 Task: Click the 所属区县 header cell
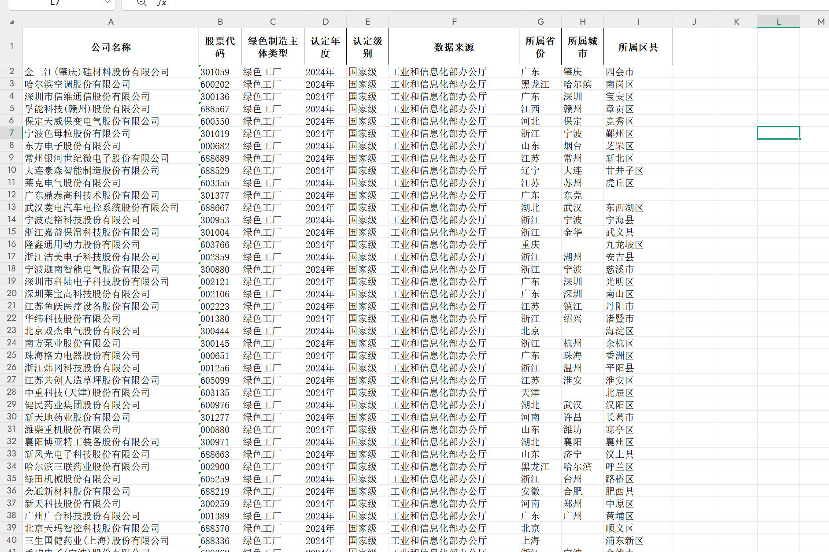pyautogui.click(x=638, y=47)
